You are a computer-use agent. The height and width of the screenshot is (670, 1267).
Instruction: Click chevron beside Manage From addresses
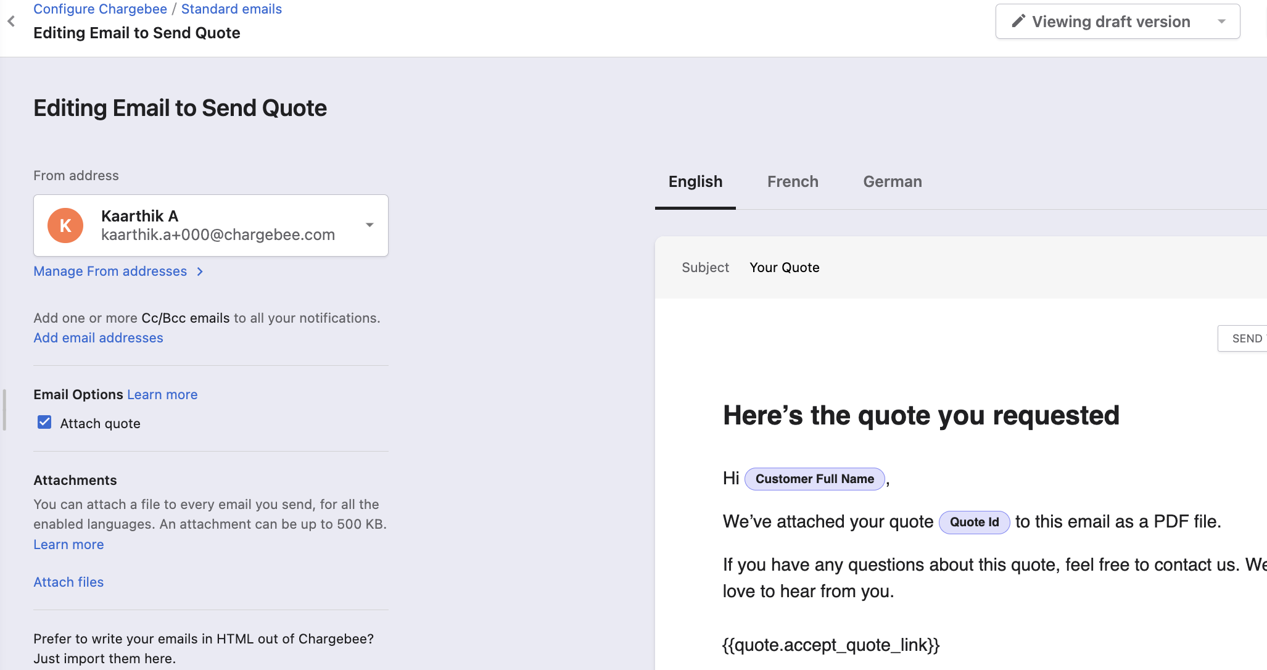pyautogui.click(x=200, y=271)
